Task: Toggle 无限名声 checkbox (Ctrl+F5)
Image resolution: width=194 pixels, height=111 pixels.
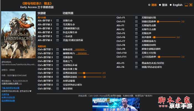Action: pyautogui.click(x=136, y=33)
